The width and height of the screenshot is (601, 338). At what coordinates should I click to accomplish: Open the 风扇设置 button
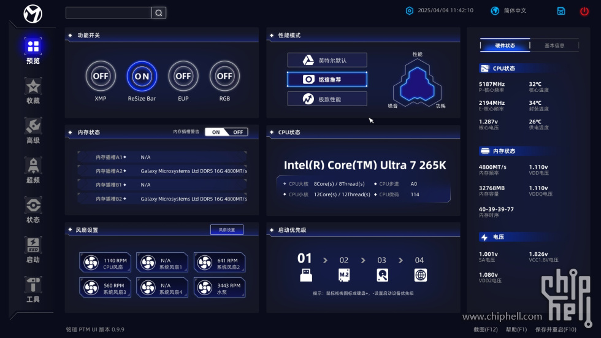tap(226, 230)
